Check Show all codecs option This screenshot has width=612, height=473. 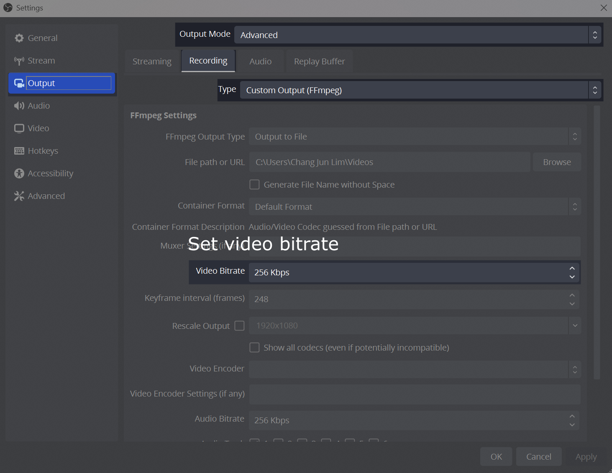pos(254,347)
